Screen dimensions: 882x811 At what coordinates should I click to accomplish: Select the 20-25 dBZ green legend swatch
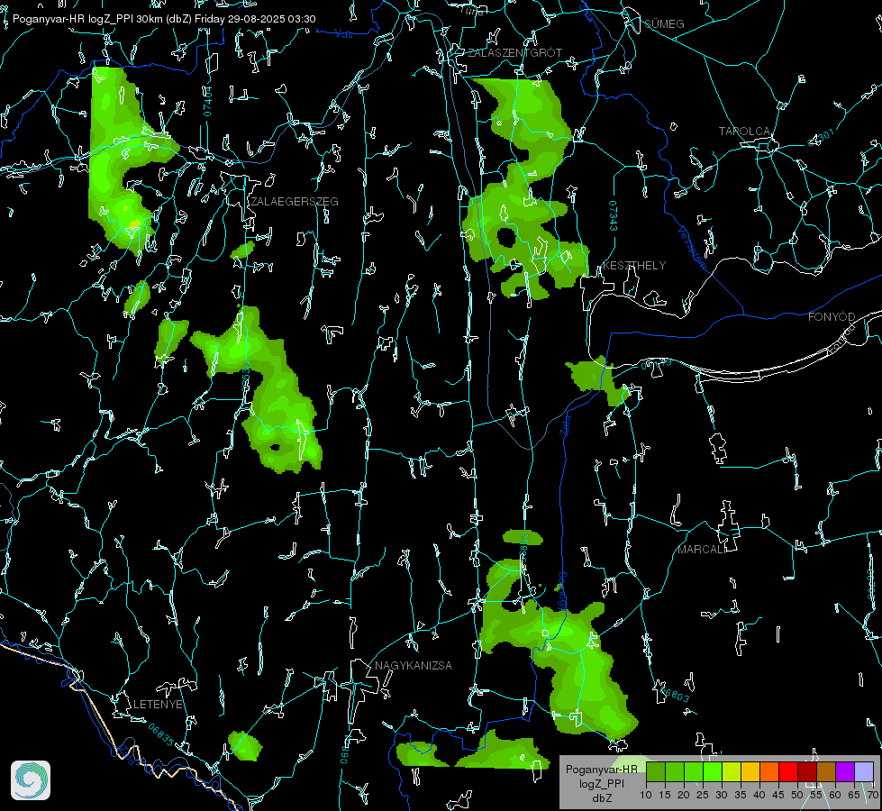click(x=694, y=771)
